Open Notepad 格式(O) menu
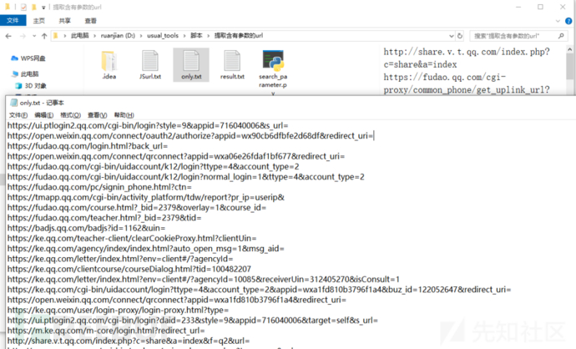This screenshot has height=349, width=576. coord(70,115)
